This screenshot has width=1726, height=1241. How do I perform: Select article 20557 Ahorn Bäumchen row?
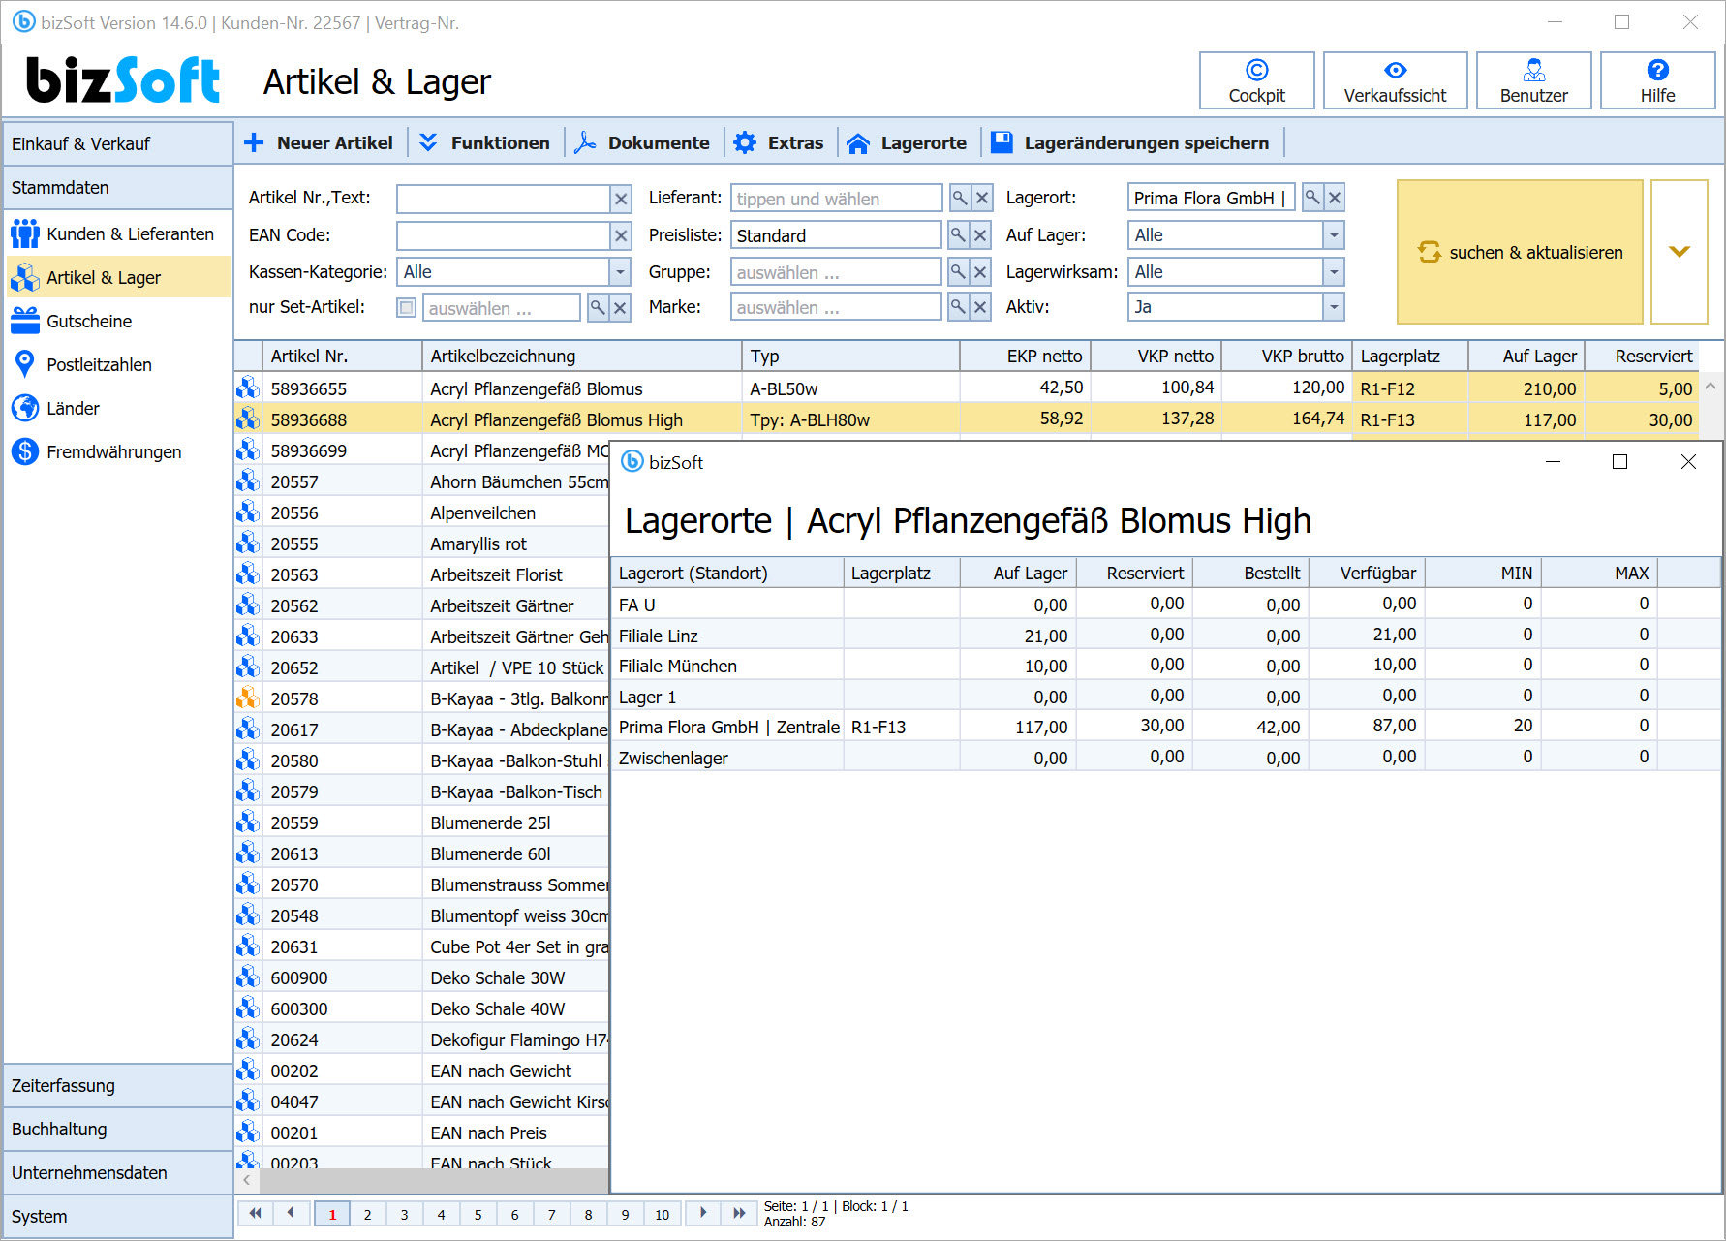point(422,481)
